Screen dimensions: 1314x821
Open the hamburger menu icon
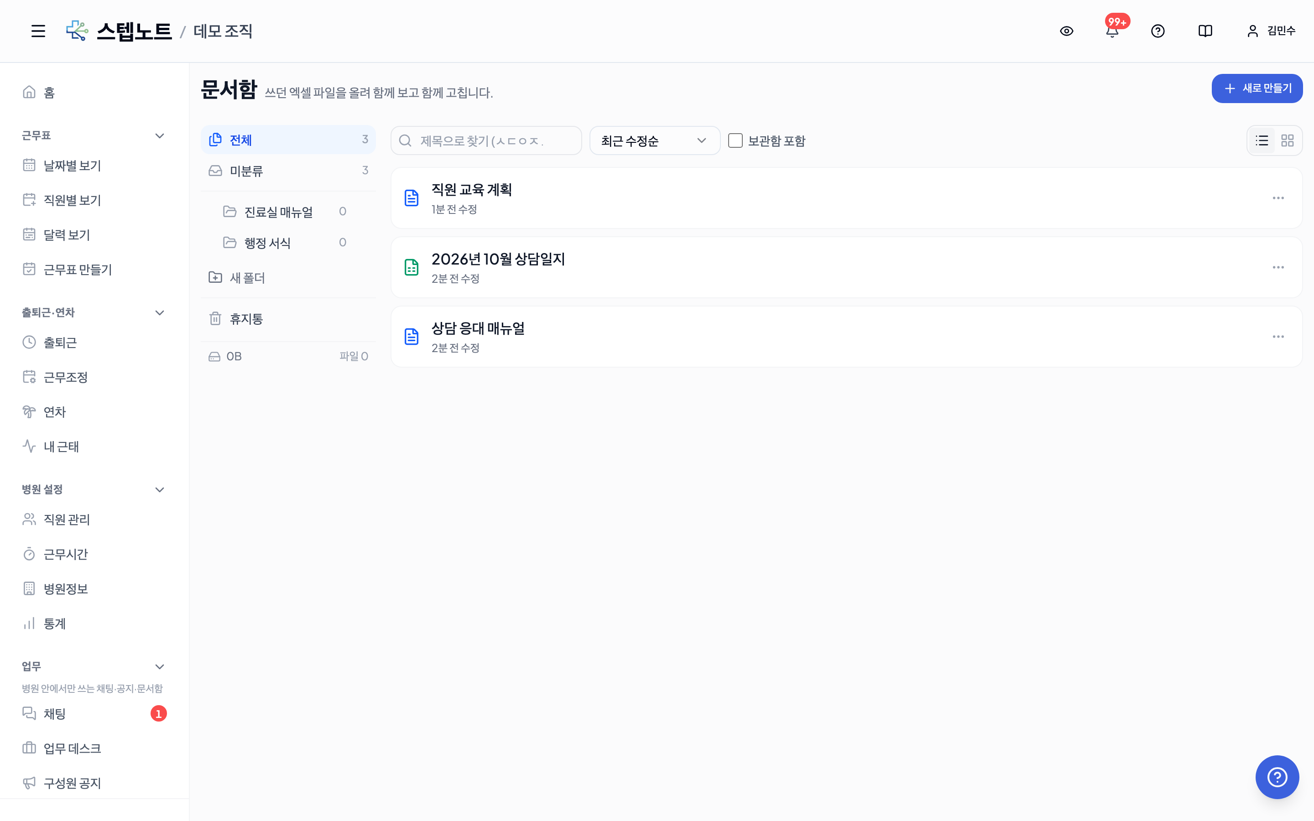tap(38, 31)
